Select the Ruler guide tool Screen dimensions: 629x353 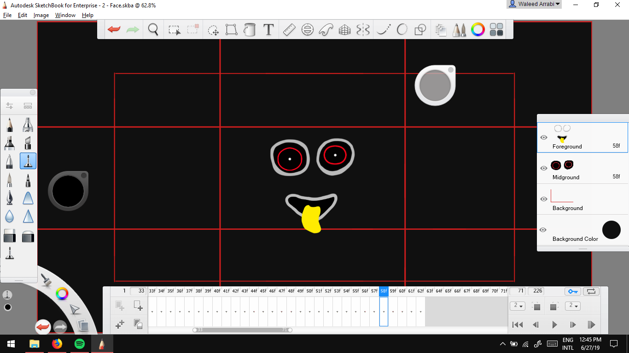(289, 29)
